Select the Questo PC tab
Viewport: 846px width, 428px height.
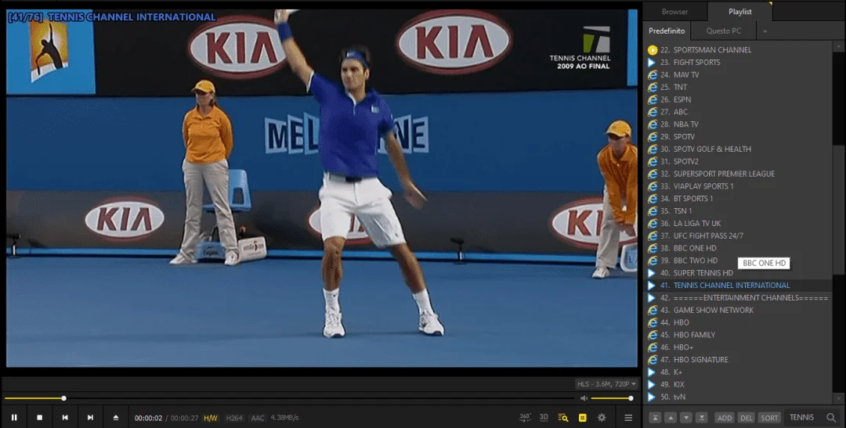724,31
